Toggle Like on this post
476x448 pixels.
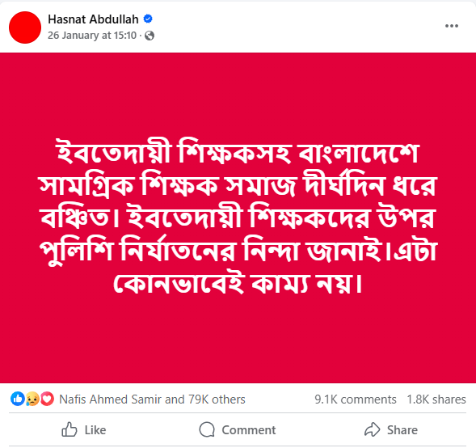click(x=84, y=429)
